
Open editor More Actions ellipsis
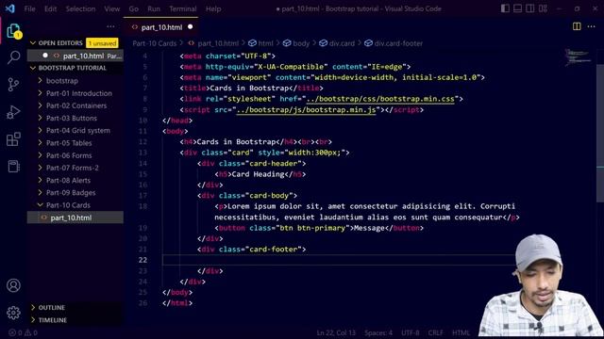point(592,26)
